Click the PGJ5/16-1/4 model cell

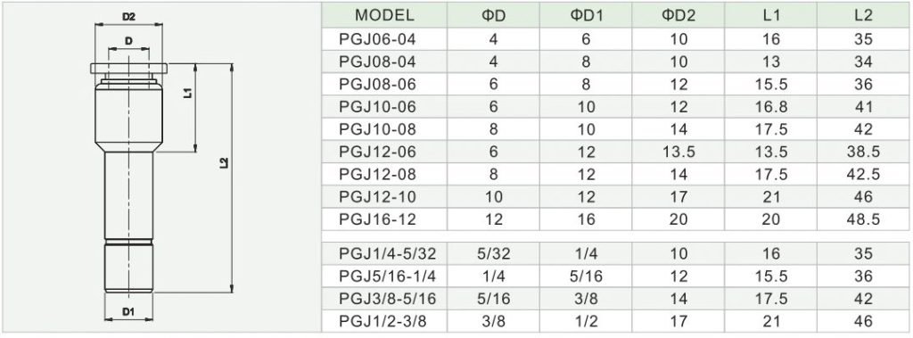tap(384, 276)
